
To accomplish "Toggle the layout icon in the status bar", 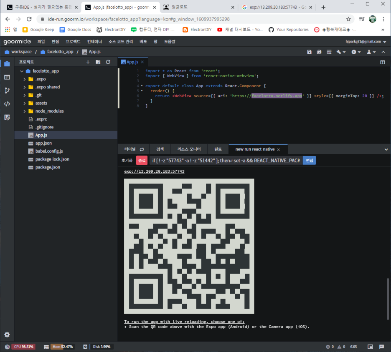I will (x=370, y=347).
